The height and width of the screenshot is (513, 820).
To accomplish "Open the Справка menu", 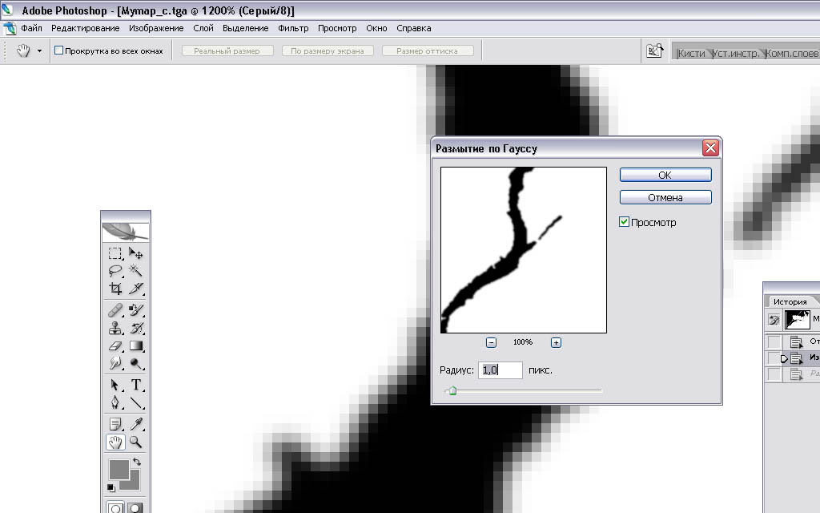I will point(414,28).
